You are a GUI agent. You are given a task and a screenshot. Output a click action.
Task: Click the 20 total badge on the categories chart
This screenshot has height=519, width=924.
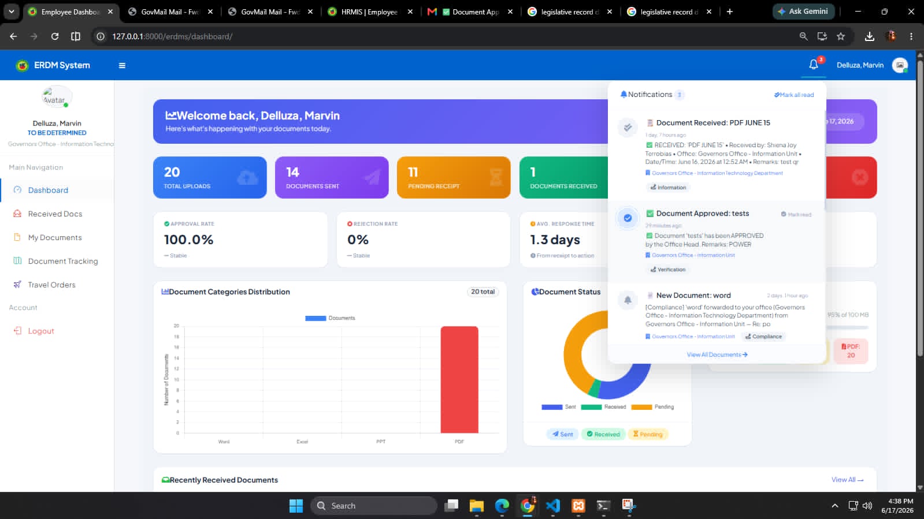pyautogui.click(x=483, y=292)
